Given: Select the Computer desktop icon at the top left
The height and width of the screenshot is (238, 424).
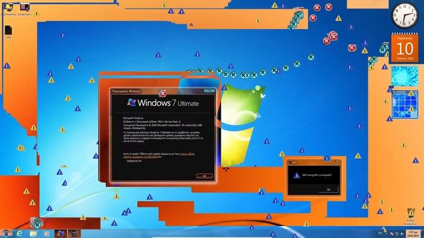Looking at the screenshot, I should point(9,9).
